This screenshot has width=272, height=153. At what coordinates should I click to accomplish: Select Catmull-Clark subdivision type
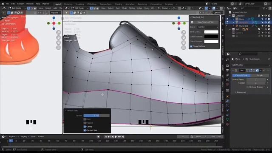[x=241, y=76]
